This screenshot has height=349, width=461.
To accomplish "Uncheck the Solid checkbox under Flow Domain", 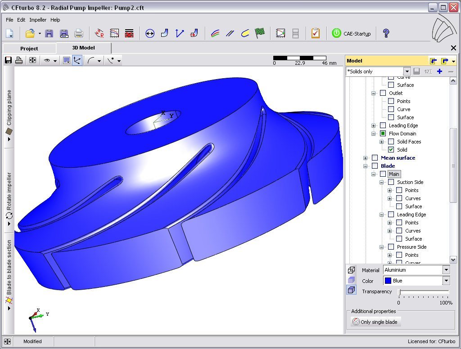I will (391, 150).
